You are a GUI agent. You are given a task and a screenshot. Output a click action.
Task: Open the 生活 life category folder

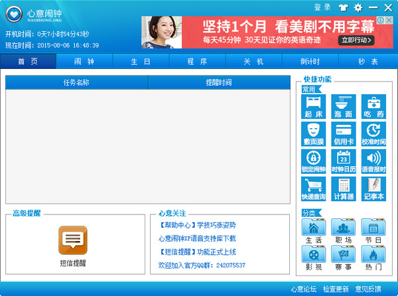tap(313, 231)
